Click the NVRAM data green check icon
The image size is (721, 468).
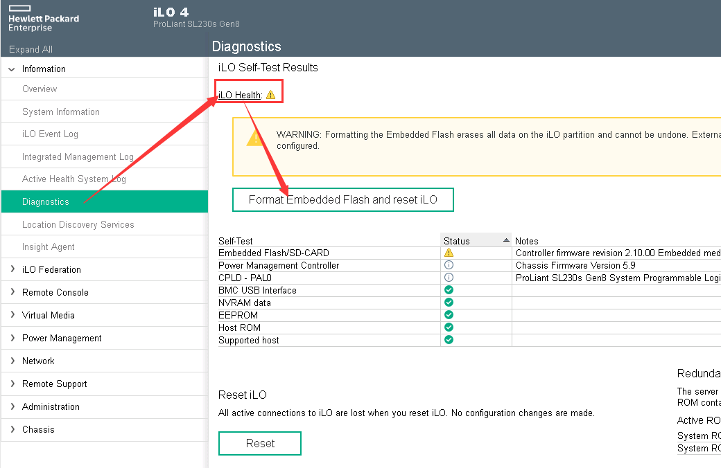(449, 303)
